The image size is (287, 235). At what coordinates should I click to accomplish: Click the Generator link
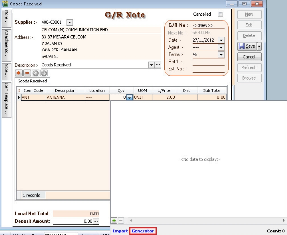[x=143, y=231]
